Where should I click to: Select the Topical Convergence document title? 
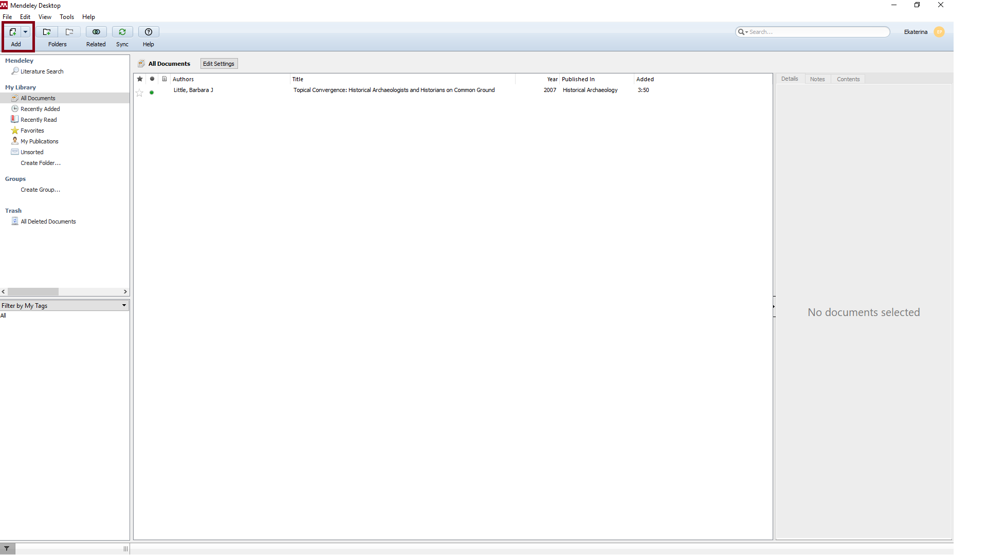click(x=394, y=90)
